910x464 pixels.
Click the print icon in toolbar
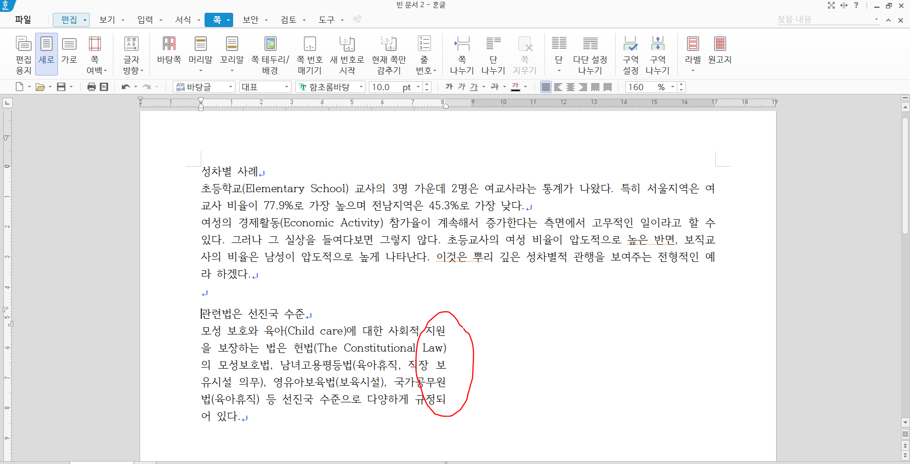click(92, 87)
